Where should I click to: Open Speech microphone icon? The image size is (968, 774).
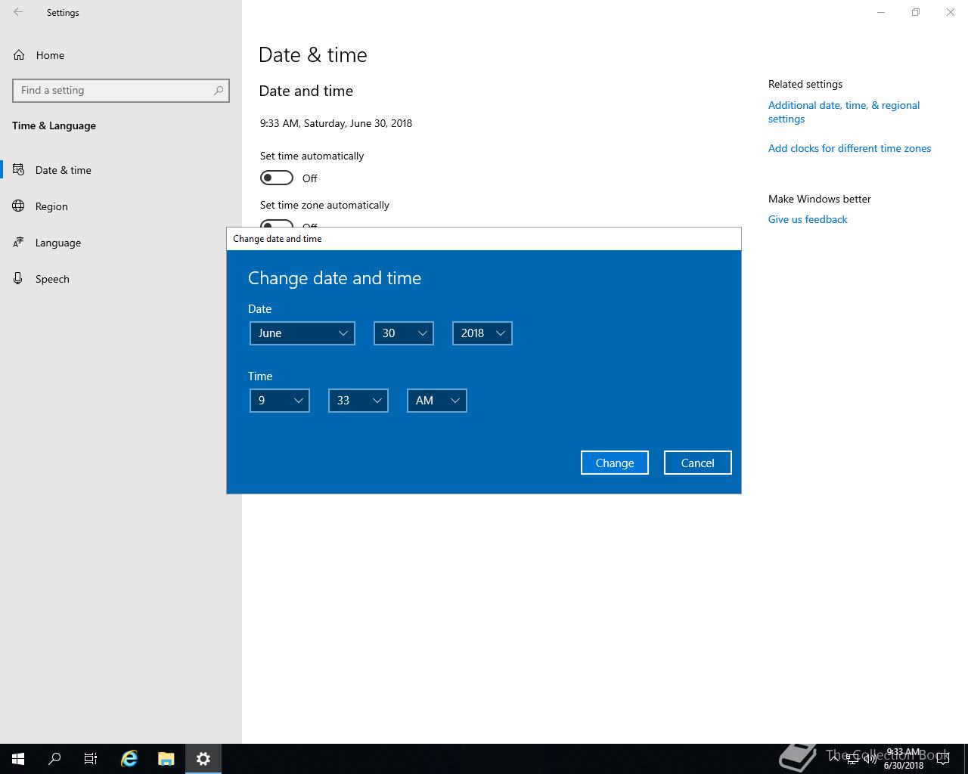pyautogui.click(x=19, y=278)
